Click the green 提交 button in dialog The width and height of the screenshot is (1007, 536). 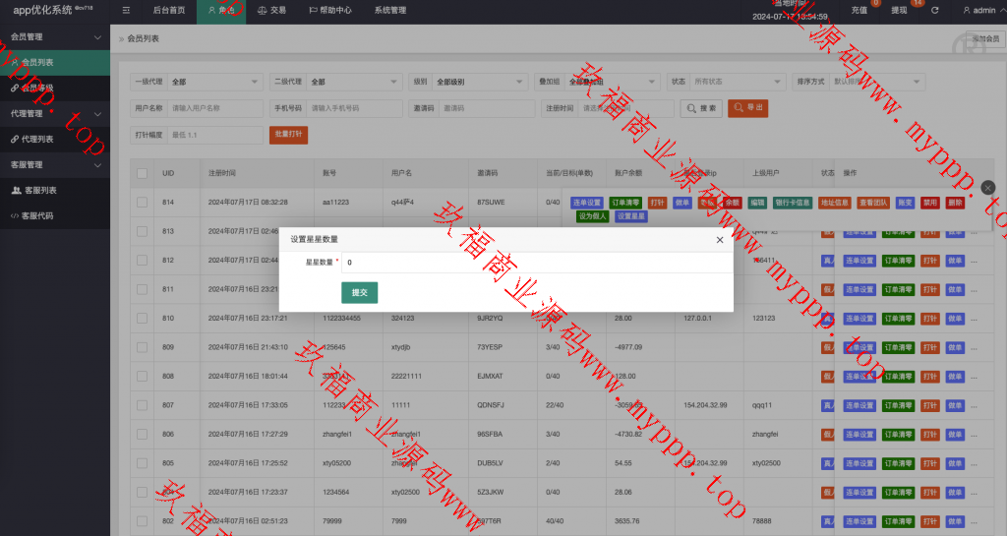pos(359,292)
